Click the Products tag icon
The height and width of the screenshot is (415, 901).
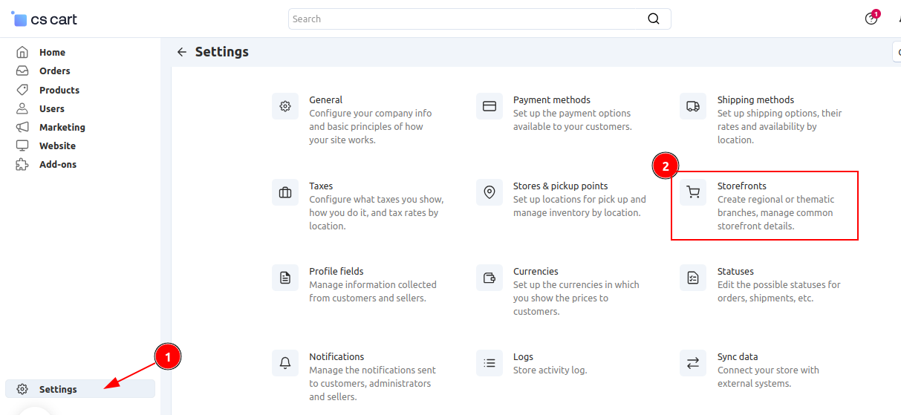coord(23,90)
